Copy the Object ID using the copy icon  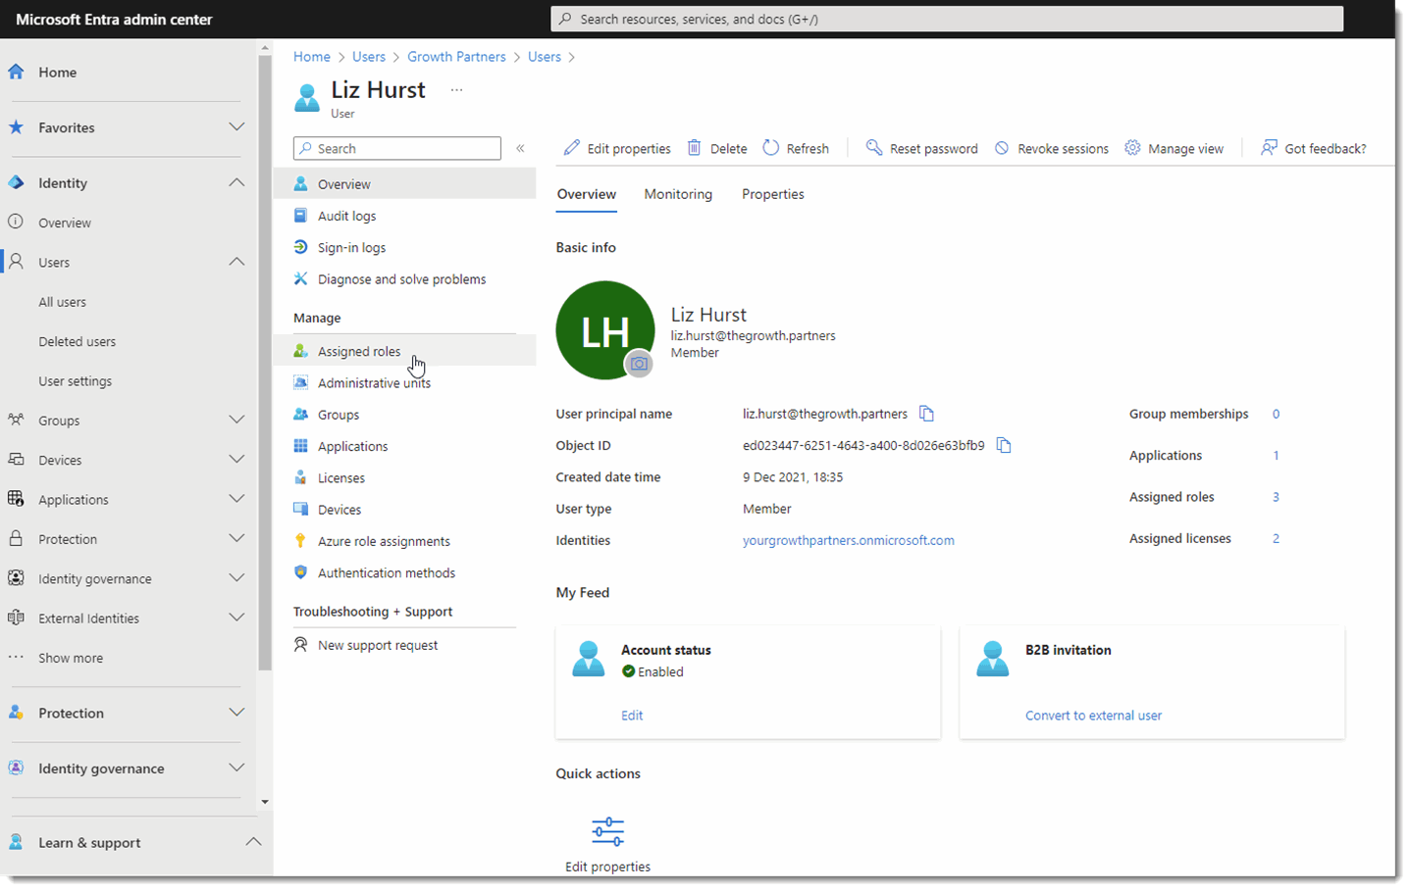1003,445
